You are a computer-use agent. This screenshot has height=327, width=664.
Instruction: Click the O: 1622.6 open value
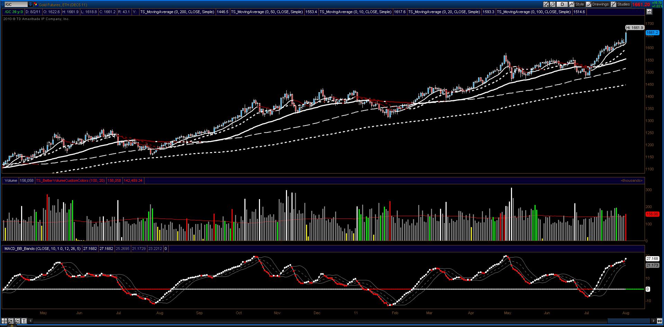coord(52,12)
